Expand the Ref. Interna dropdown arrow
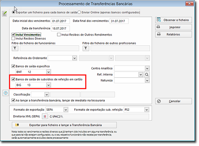Image resolution: width=199 pixels, height=146 pixels. point(141,74)
